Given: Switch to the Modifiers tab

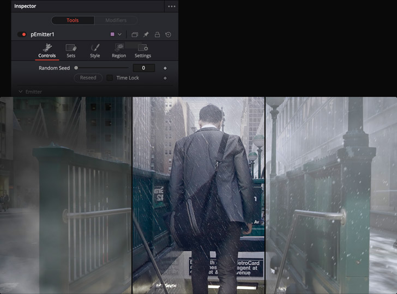Looking at the screenshot, I should tap(116, 20).
